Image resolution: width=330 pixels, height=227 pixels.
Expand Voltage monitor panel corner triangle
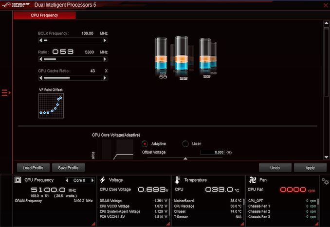coord(168,224)
